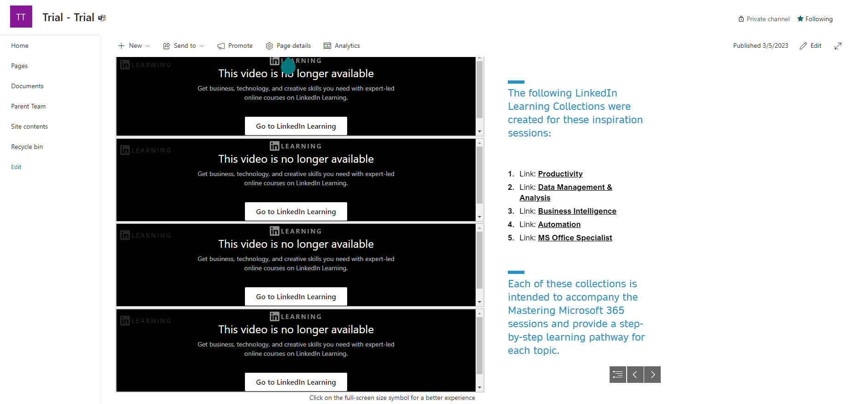The width and height of the screenshot is (849, 404).
Task: Open the MS Office Specialist link
Action: (x=575, y=238)
